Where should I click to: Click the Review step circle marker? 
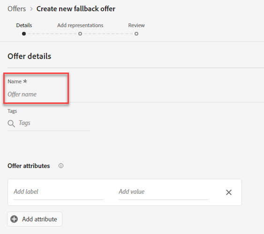click(136, 34)
